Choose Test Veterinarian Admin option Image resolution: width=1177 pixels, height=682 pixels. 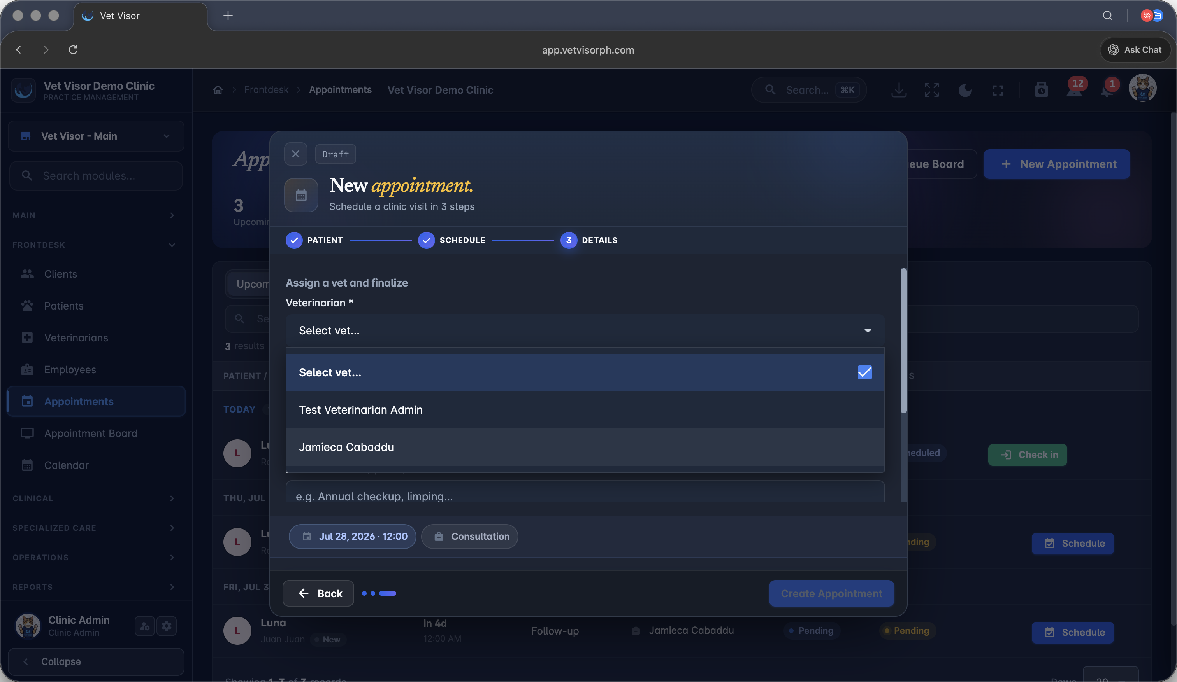585,409
